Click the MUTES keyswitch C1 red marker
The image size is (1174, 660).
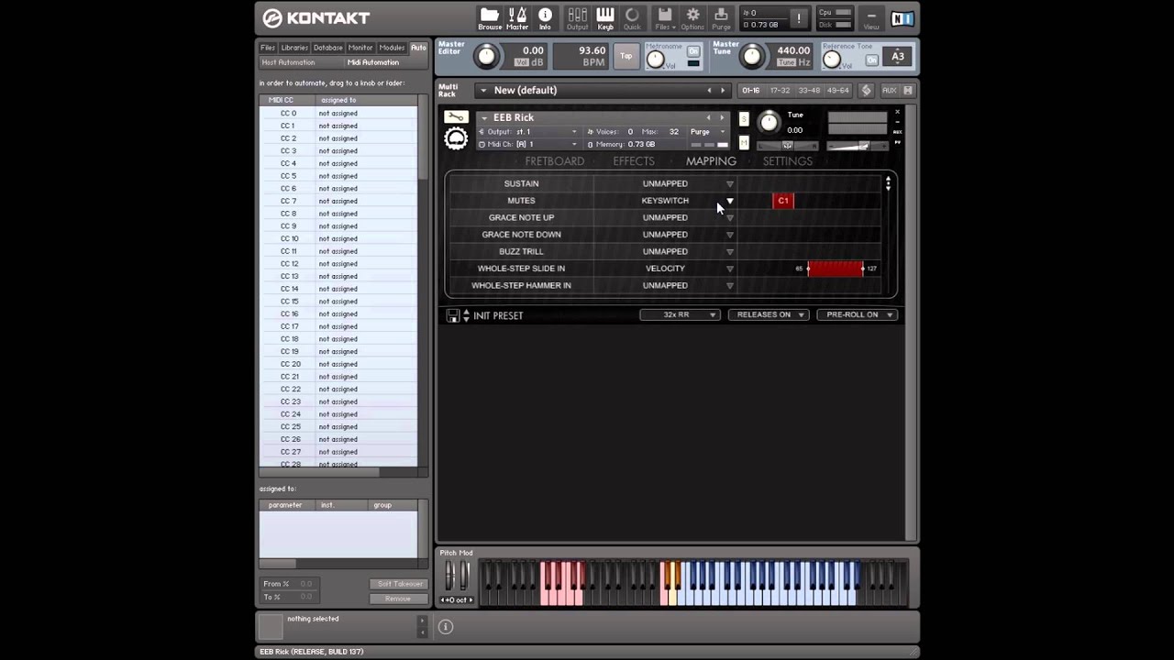tap(783, 201)
